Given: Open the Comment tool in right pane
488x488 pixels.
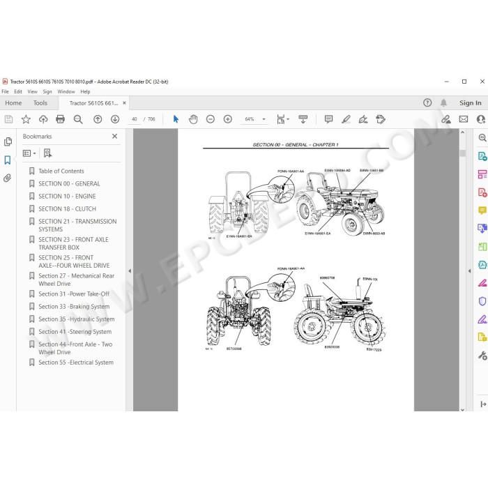Looking at the screenshot, I should 482,211.
